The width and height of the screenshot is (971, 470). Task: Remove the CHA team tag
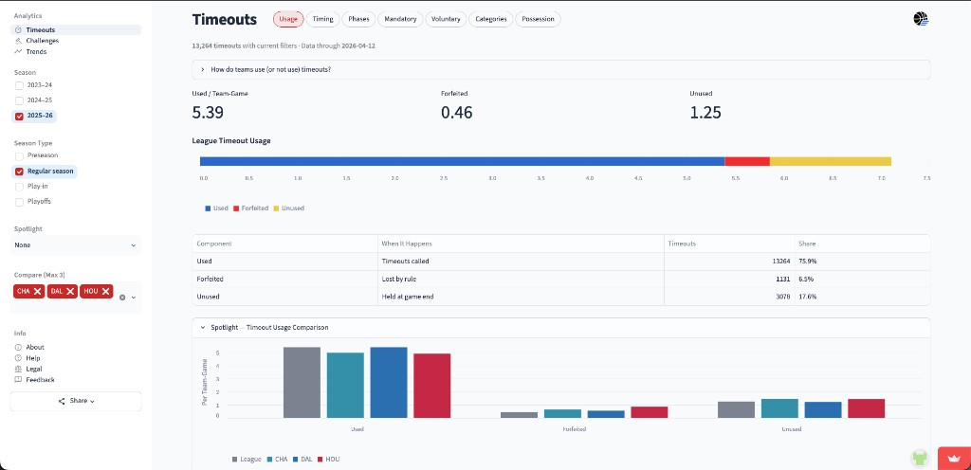38,291
